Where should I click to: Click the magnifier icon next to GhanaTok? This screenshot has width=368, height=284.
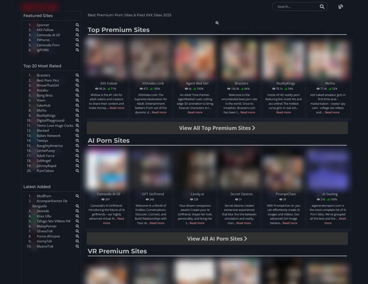77,231
